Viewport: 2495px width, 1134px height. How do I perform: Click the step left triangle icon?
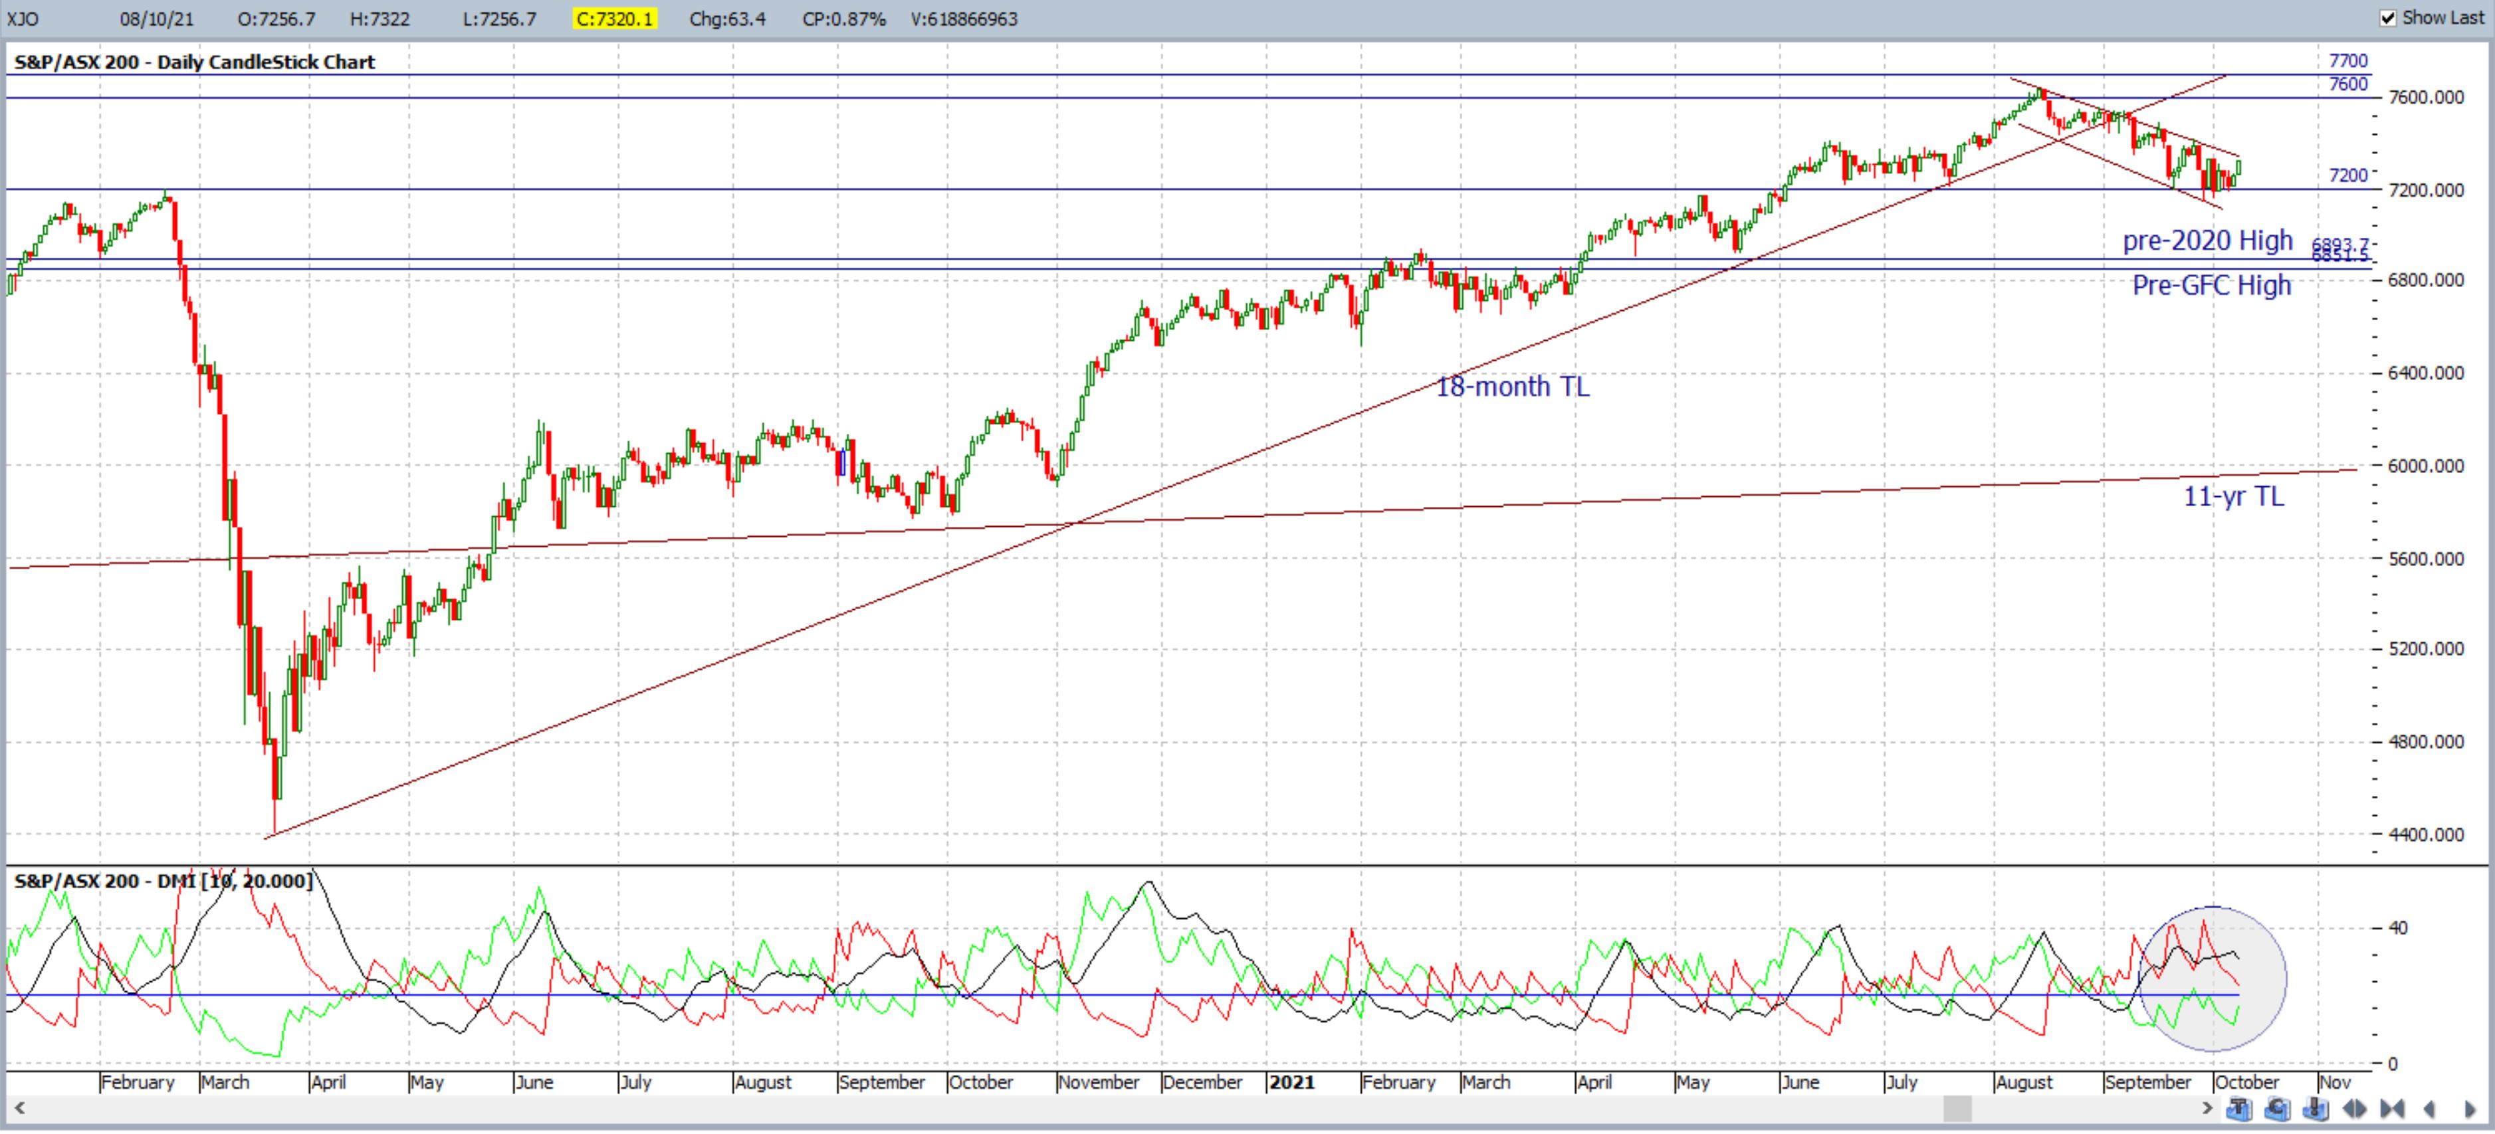pos(2429,1109)
